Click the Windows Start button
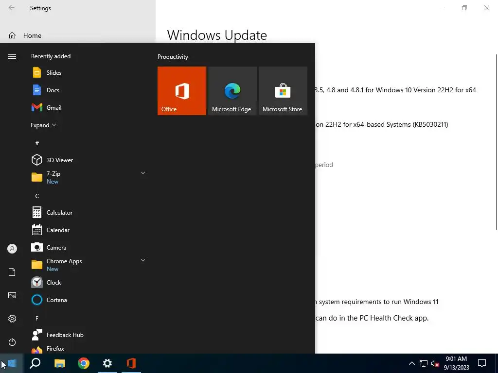The height and width of the screenshot is (373, 498). pyautogui.click(x=12, y=363)
